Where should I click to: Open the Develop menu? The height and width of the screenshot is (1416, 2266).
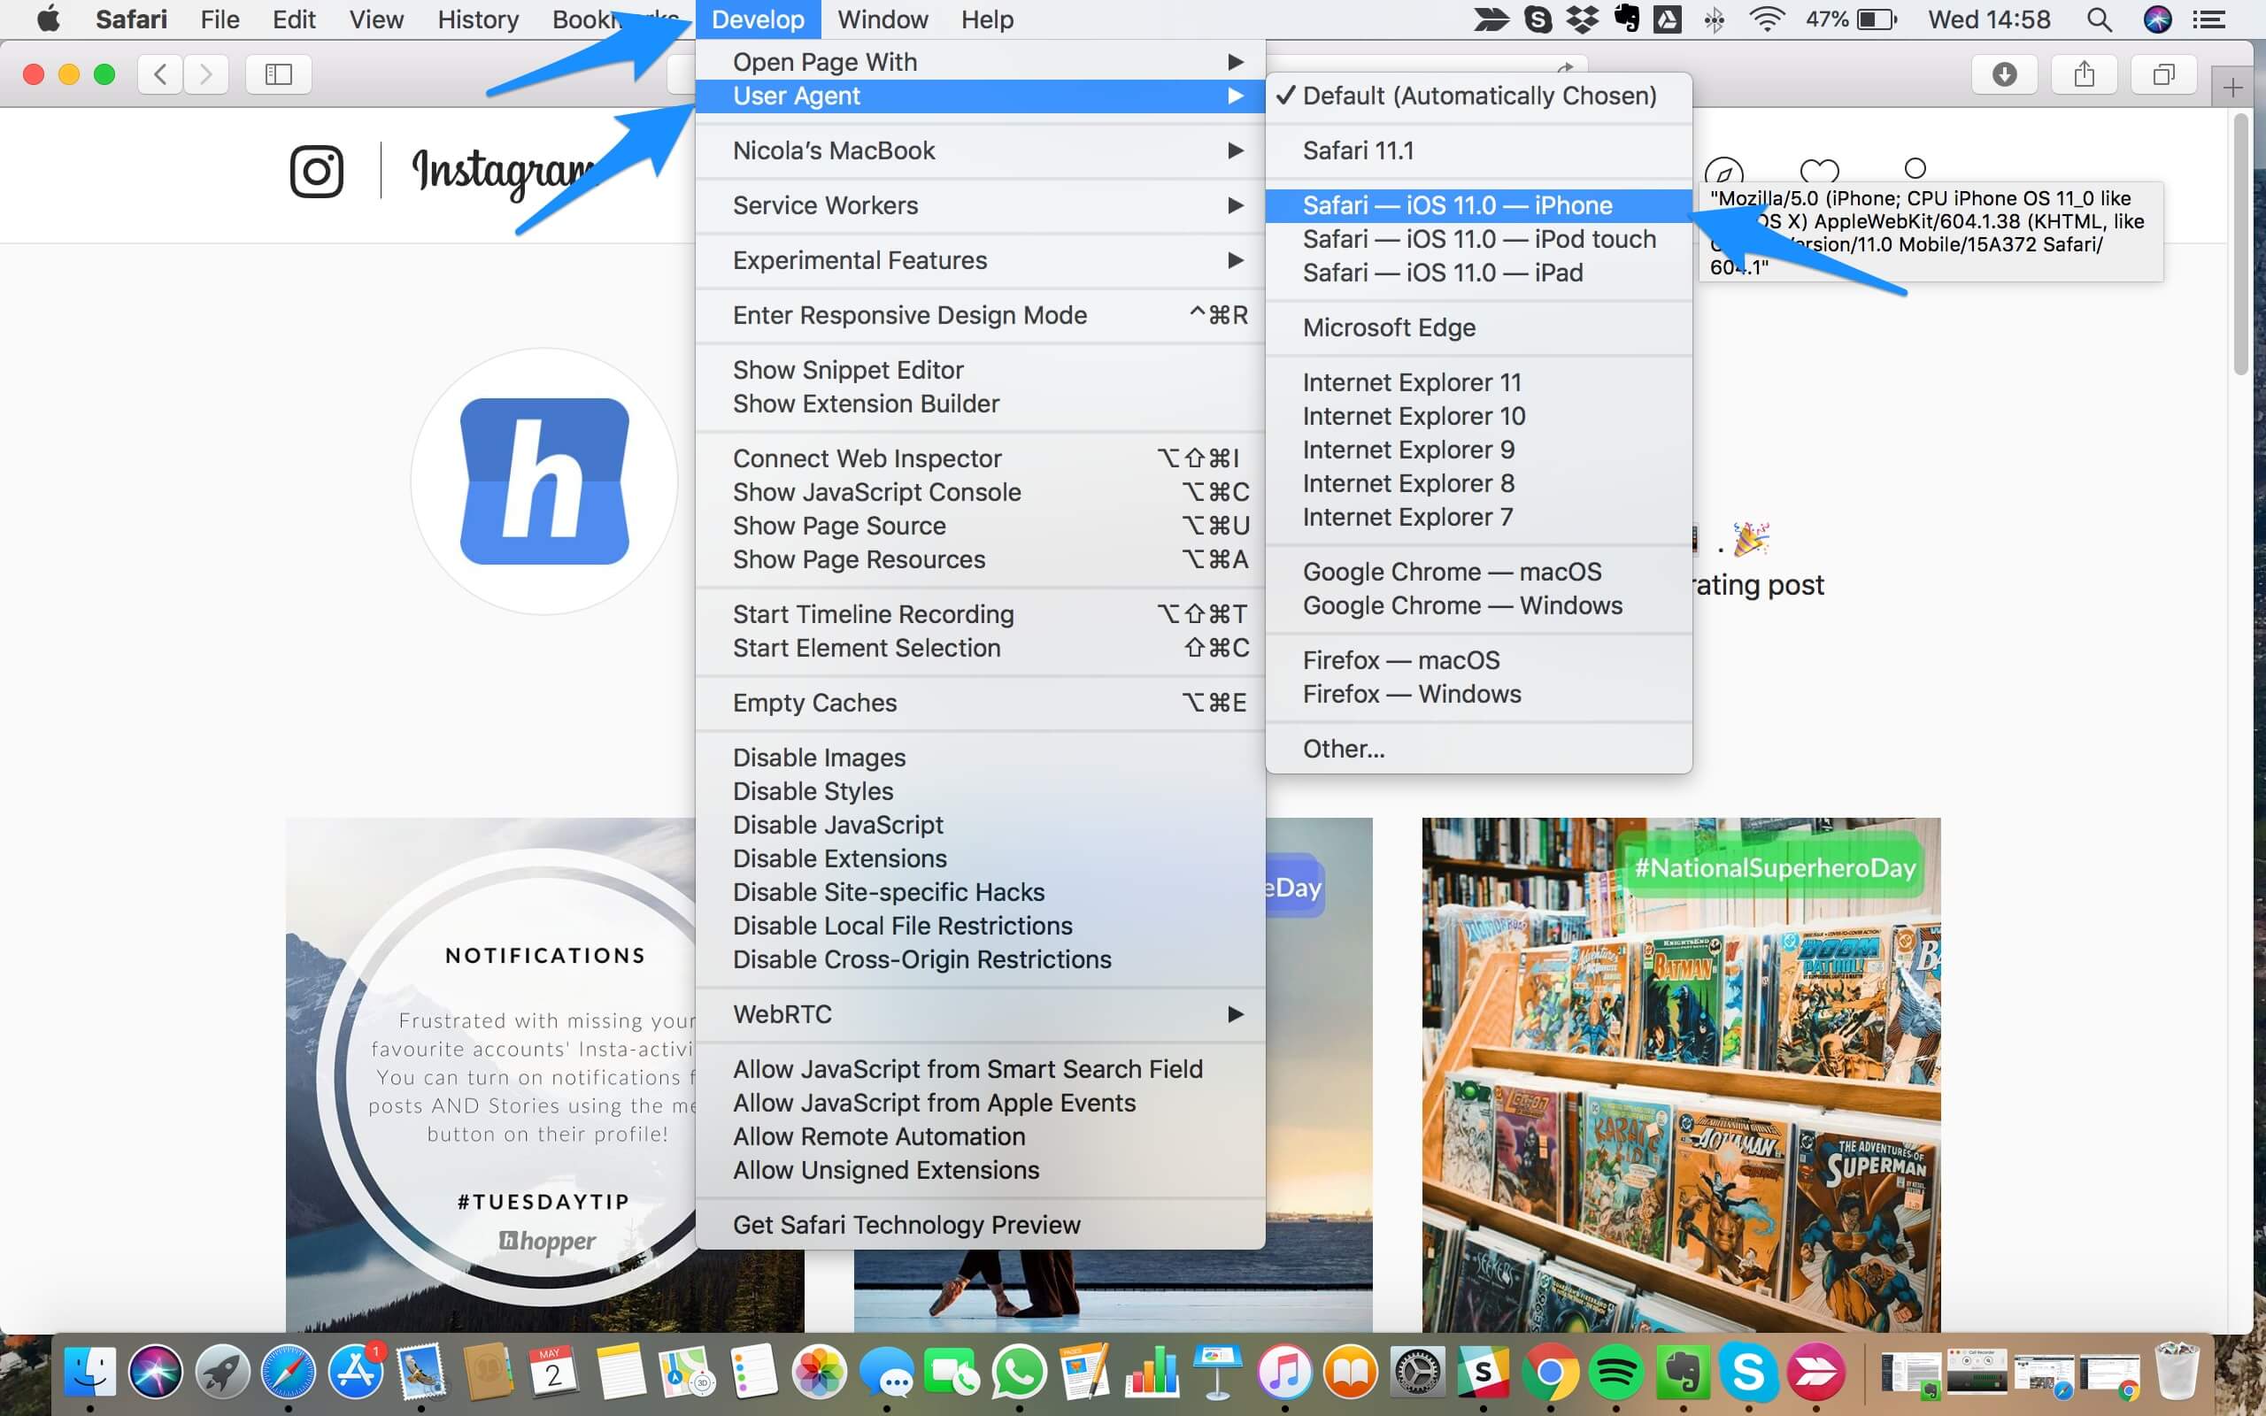click(x=753, y=19)
